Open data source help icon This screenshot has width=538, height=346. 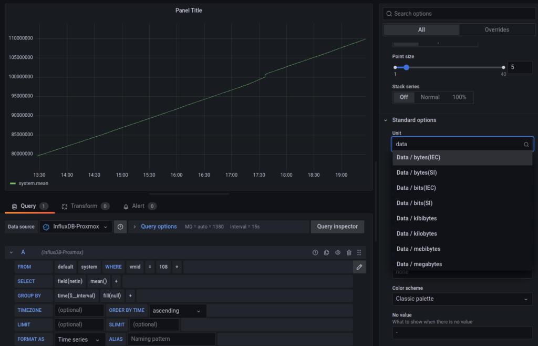(120, 227)
